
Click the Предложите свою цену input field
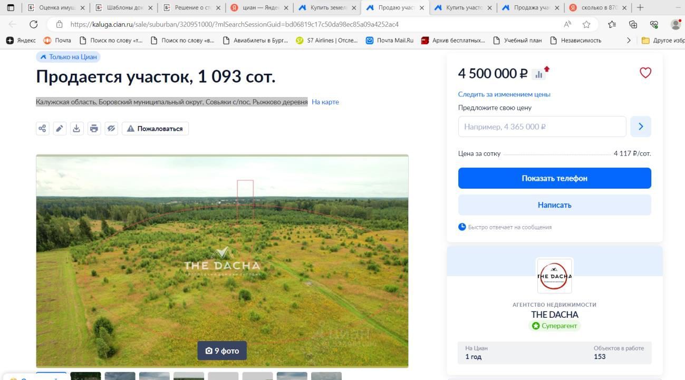[542, 126]
